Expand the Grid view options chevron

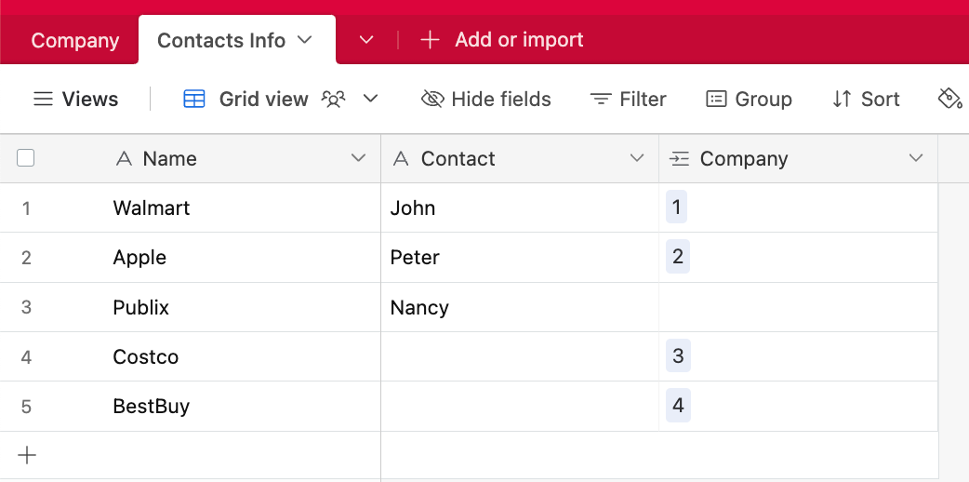(x=370, y=99)
